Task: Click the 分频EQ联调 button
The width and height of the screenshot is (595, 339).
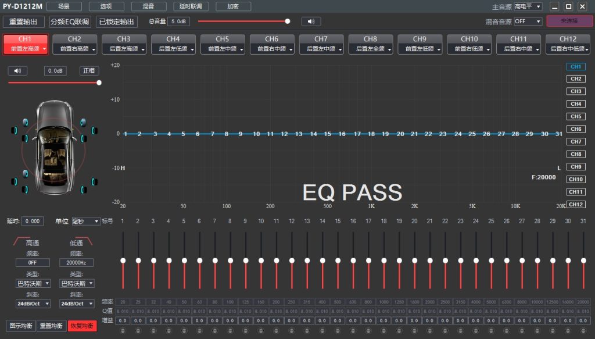Action: 70,22
